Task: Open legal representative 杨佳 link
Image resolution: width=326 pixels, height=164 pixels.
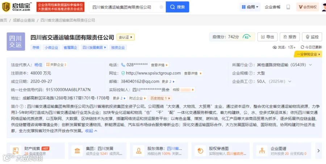Action: pos(38,65)
